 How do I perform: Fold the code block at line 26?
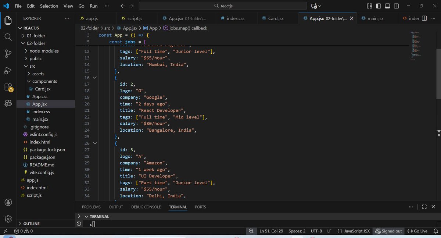(x=95, y=143)
